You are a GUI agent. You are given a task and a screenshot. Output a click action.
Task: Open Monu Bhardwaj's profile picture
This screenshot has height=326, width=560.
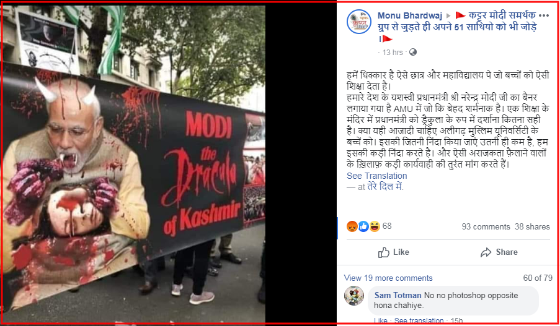tap(359, 22)
